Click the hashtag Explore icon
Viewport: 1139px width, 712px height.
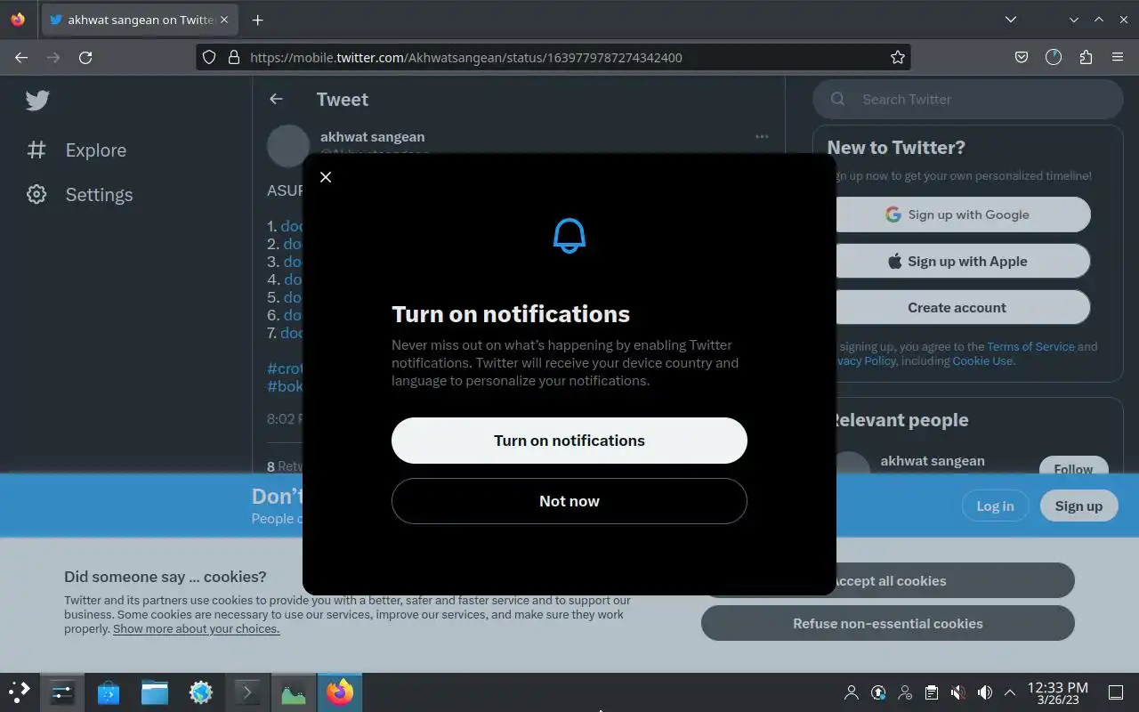pos(36,150)
